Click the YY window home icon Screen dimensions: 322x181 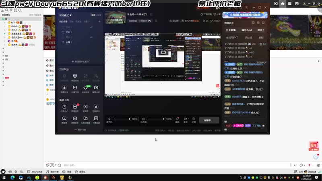(283, 4)
